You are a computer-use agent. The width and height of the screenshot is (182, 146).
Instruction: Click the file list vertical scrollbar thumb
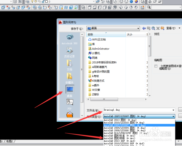click(149, 46)
